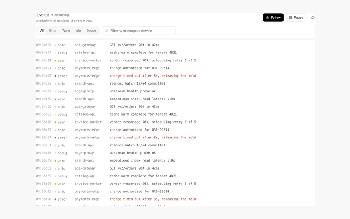Click the charge timed out message at 09:04:28

tap(153, 76)
